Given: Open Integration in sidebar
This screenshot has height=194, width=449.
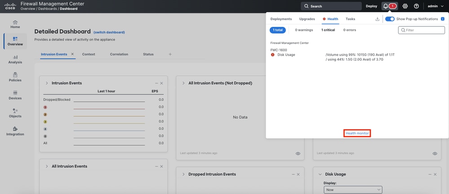Looking at the screenshot, I should [x=15, y=131].
